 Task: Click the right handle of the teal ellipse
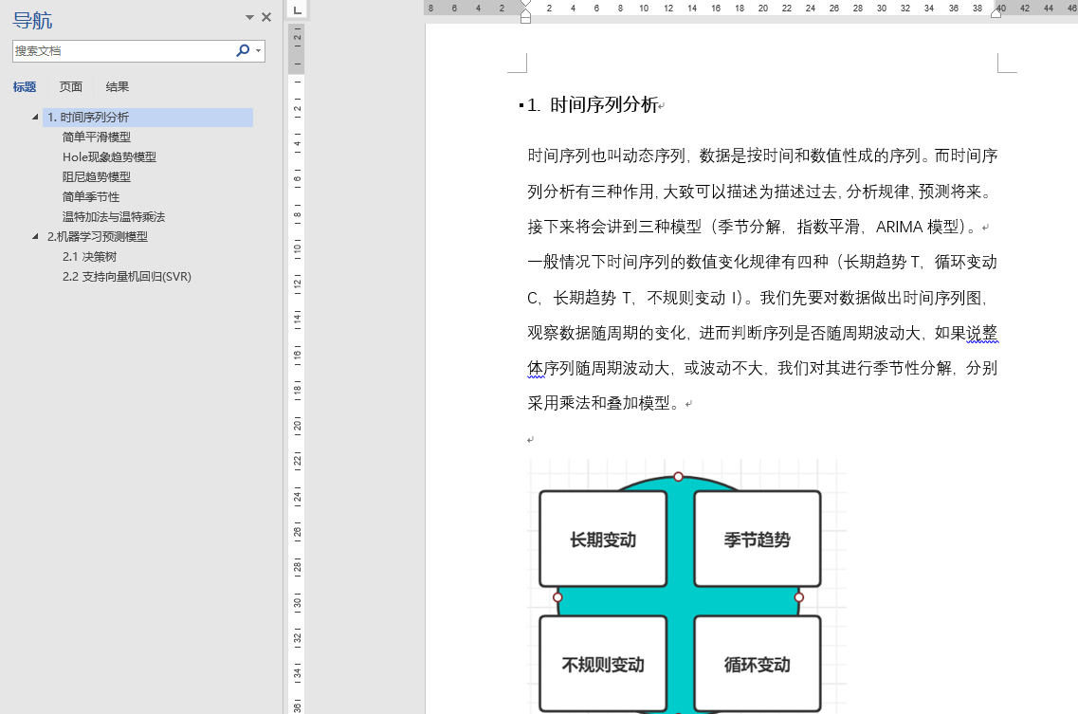point(799,597)
